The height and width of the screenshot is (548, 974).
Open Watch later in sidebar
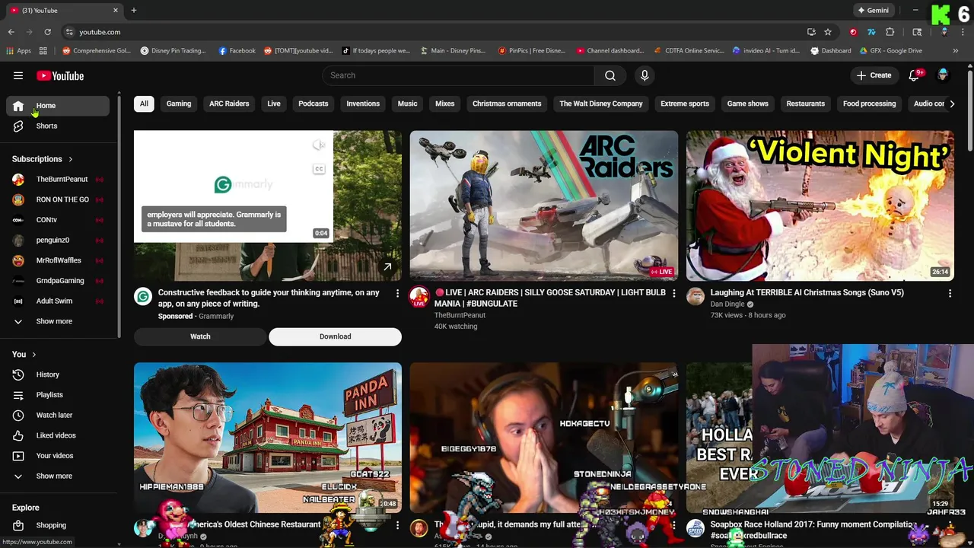pyautogui.click(x=58, y=415)
